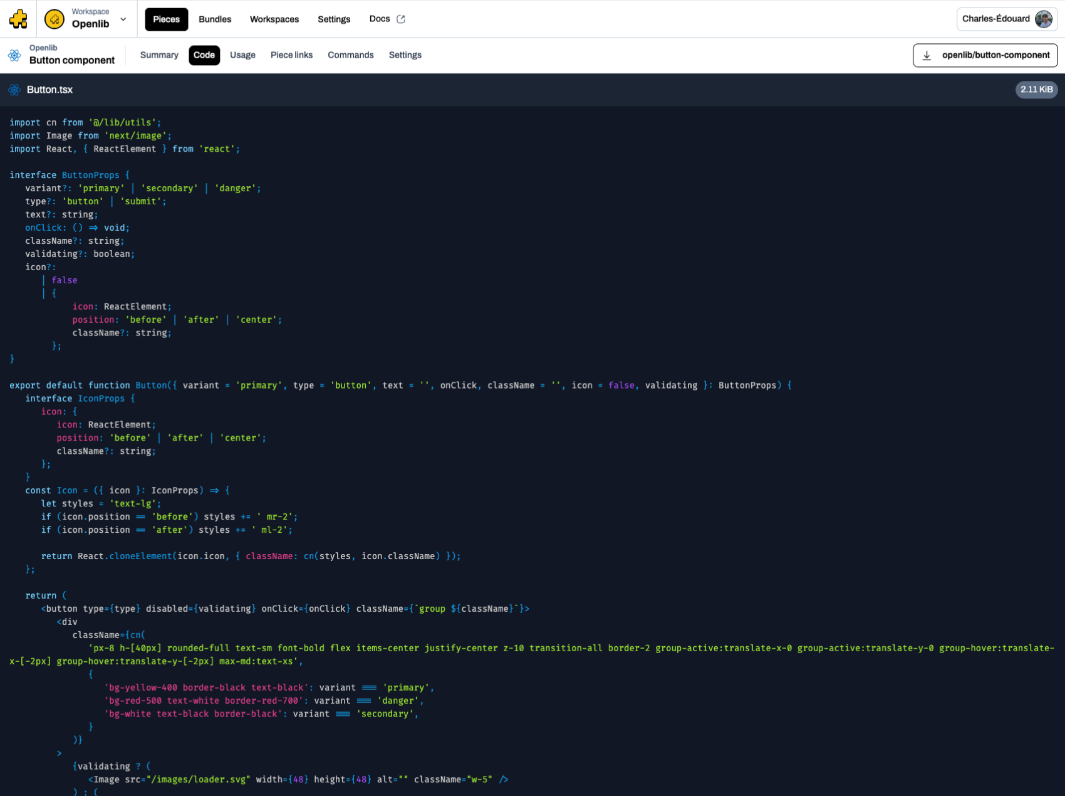This screenshot has width=1065, height=796.
Task: Open the Pieces tab
Action: [167, 19]
